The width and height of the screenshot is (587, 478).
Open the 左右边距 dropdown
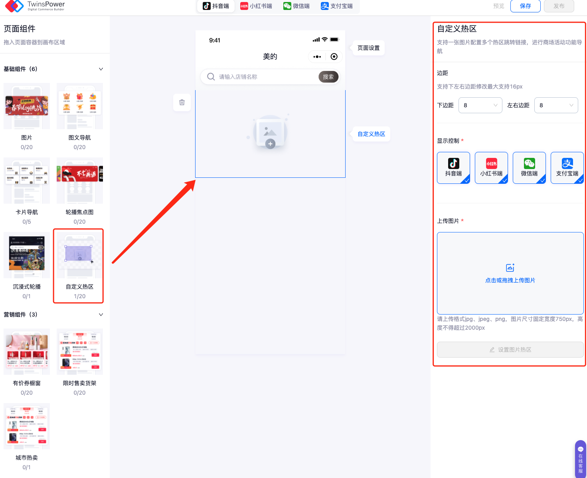[556, 105]
